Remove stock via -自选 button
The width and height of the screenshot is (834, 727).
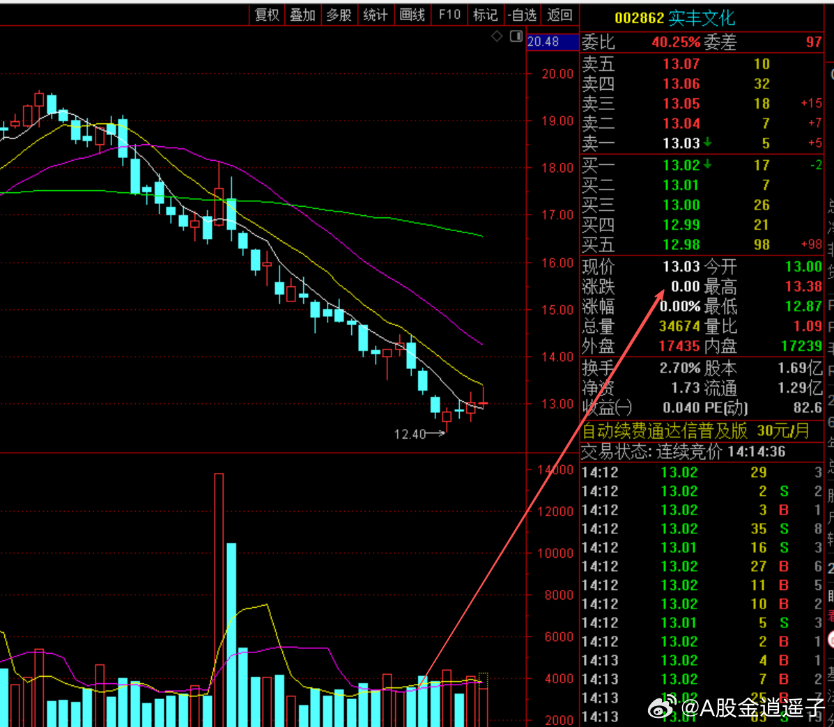(522, 15)
